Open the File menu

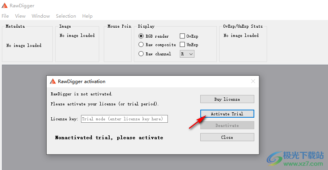(5, 16)
